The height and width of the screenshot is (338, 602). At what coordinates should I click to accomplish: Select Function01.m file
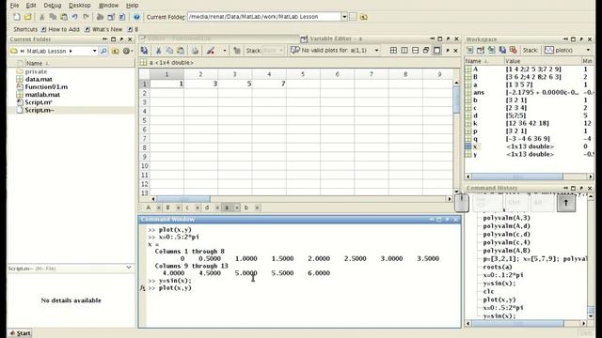[x=46, y=87]
